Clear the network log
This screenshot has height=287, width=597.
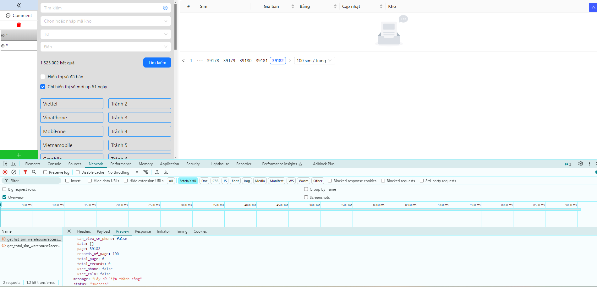point(14,172)
